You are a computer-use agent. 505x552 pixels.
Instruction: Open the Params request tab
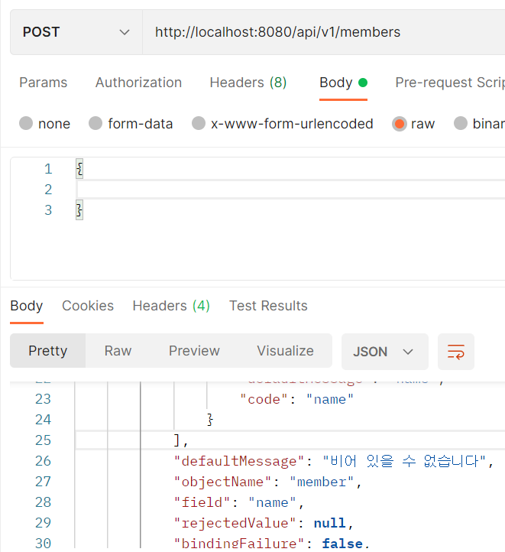[43, 83]
